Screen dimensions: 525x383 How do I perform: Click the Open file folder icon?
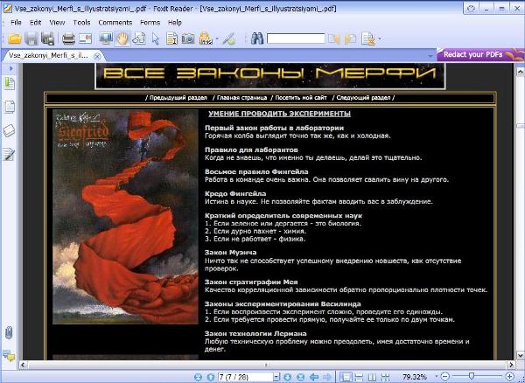click(x=15, y=38)
